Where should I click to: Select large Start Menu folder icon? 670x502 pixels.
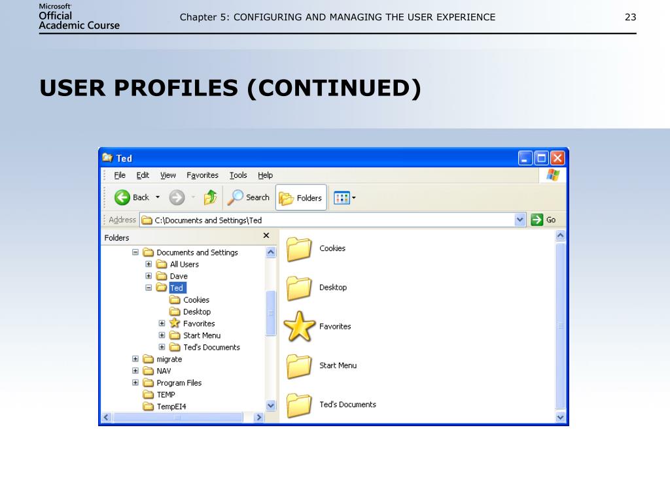click(299, 366)
